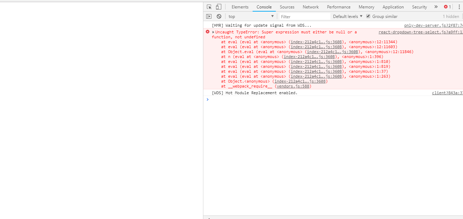
Task: Open index link in the 'at n' stack line
Action: (x=309, y=57)
